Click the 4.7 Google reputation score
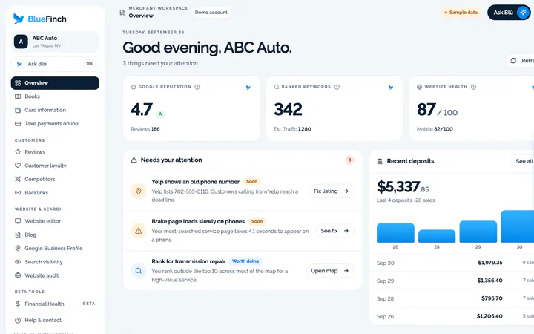This screenshot has height=334, width=534. pyautogui.click(x=142, y=109)
